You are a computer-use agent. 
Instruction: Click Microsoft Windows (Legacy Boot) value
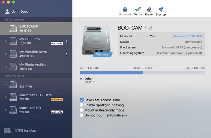pos(179,53)
